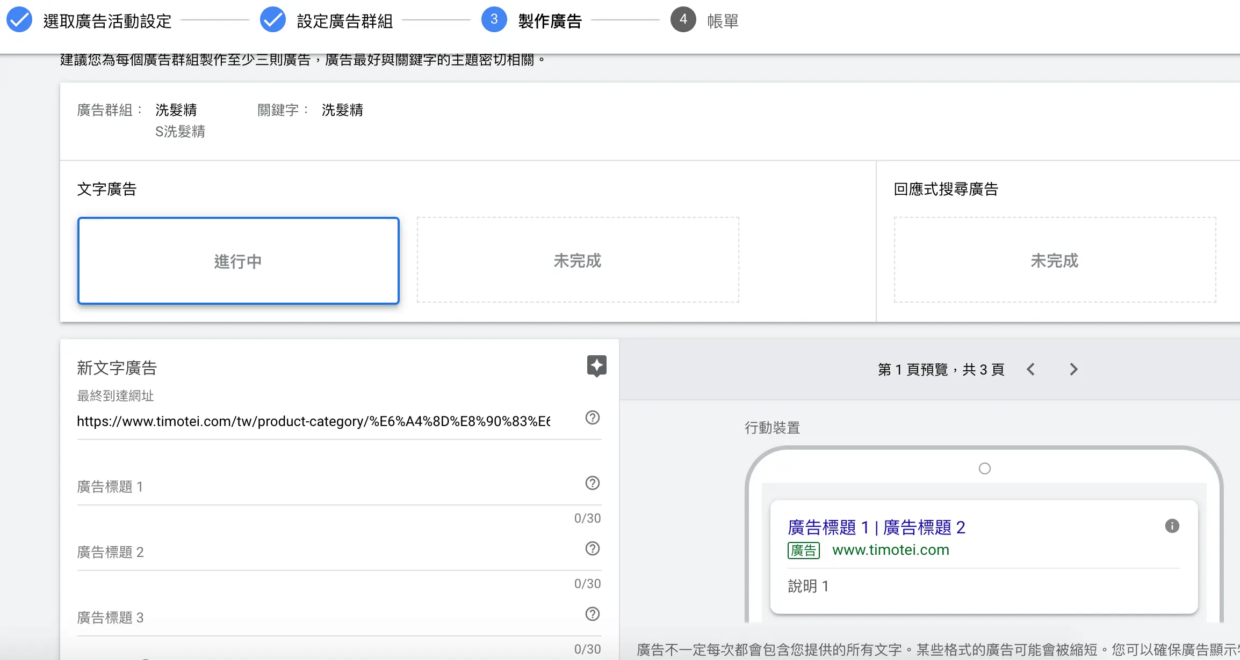
Task: Go to 選取廣告活動設定 step
Action: tap(107, 21)
